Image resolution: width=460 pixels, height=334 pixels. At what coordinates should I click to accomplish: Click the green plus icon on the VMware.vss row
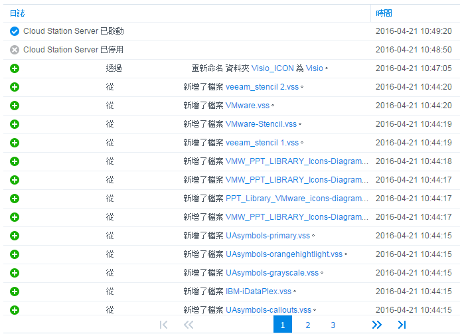tap(15, 106)
